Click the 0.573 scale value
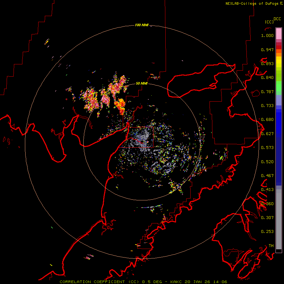284x284 pixels. [x=267, y=148]
